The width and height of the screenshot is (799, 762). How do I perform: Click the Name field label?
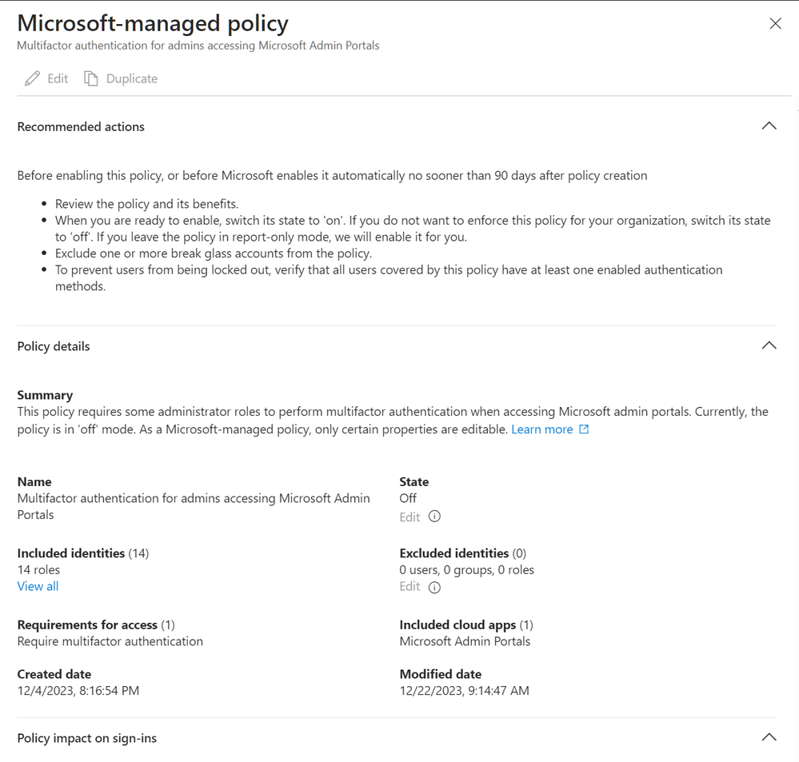pyautogui.click(x=34, y=482)
